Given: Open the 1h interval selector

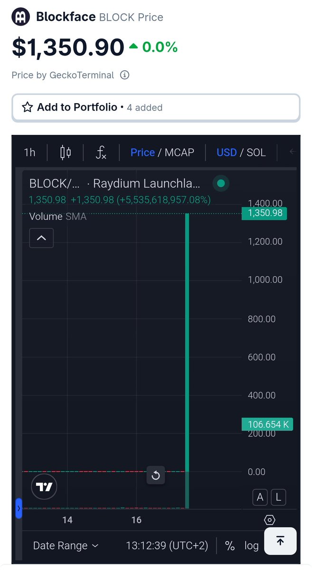Looking at the screenshot, I should 29,152.
